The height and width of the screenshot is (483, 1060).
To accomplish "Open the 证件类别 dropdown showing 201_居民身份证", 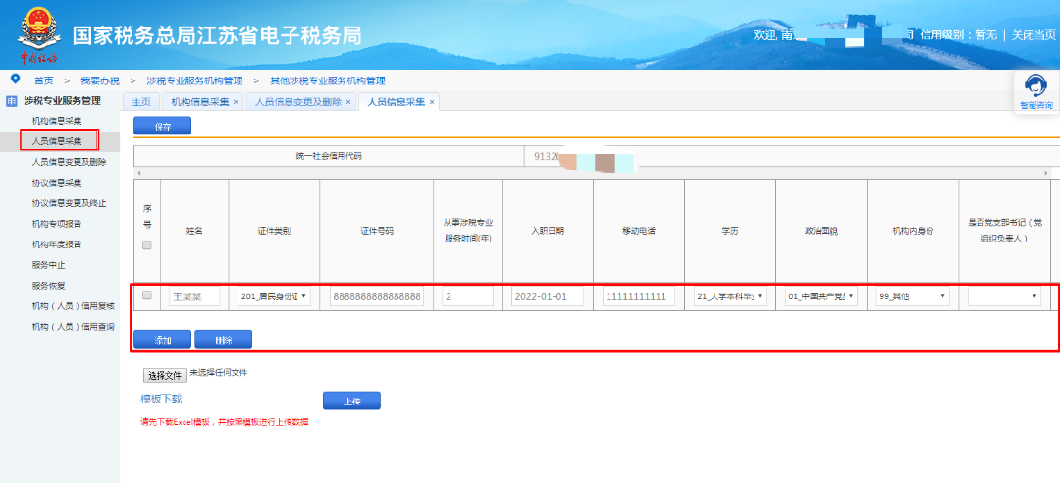I will tap(274, 296).
